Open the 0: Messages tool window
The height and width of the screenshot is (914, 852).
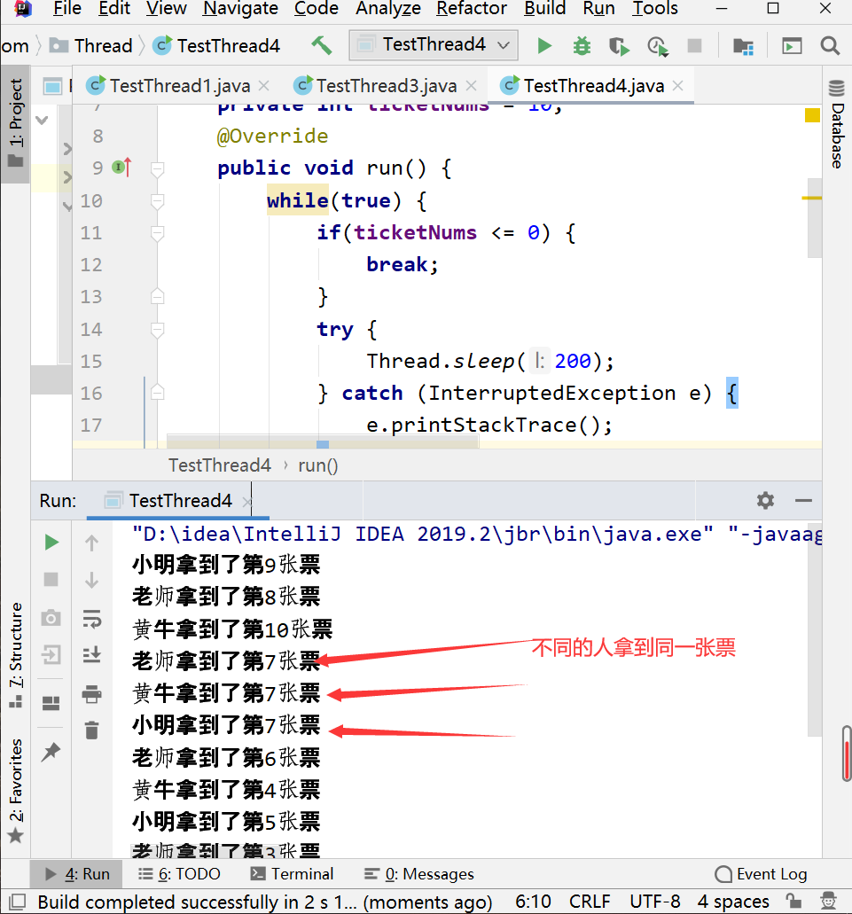[x=418, y=874]
